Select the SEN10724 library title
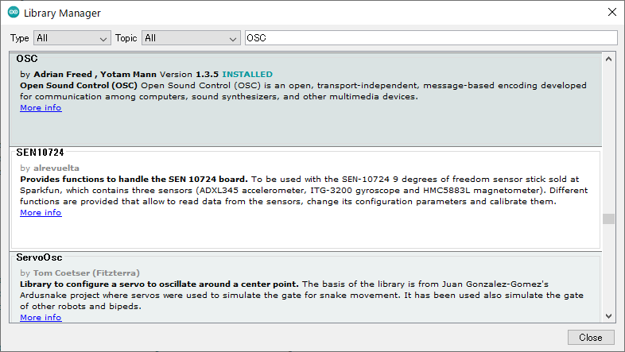The image size is (625, 352). click(40, 153)
